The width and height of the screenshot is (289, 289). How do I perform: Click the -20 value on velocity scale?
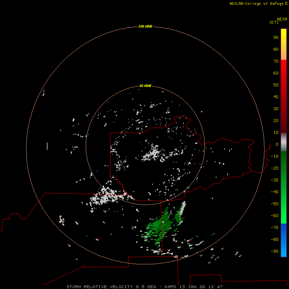coord(275,168)
